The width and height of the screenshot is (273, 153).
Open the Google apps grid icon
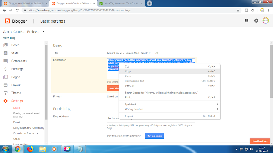[247, 21]
